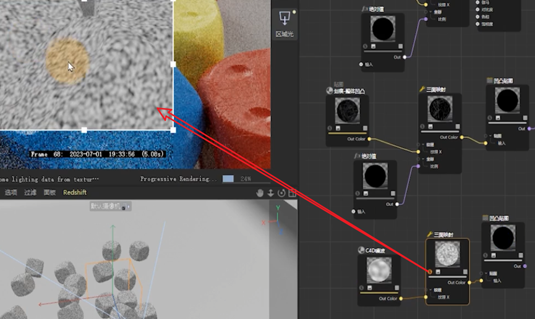Click the viewport orbit rotate icon

coord(281,193)
